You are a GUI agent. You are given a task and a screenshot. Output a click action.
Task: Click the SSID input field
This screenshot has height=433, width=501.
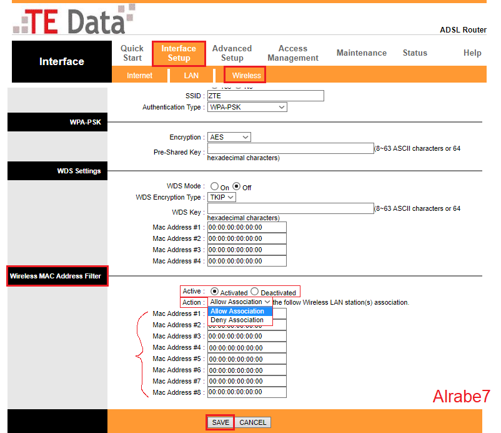click(x=265, y=96)
